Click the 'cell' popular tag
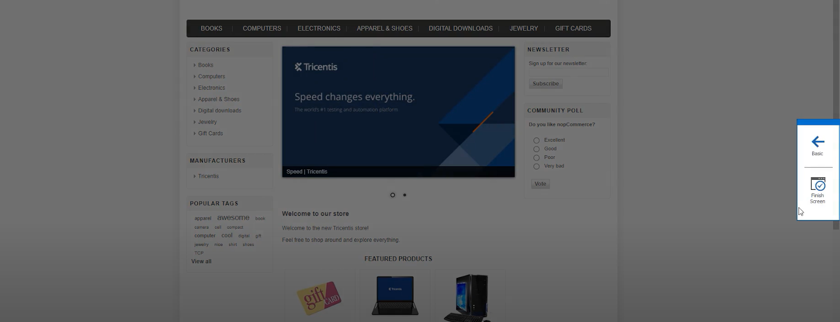This screenshot has width=840, height=322. pos(218,228)
